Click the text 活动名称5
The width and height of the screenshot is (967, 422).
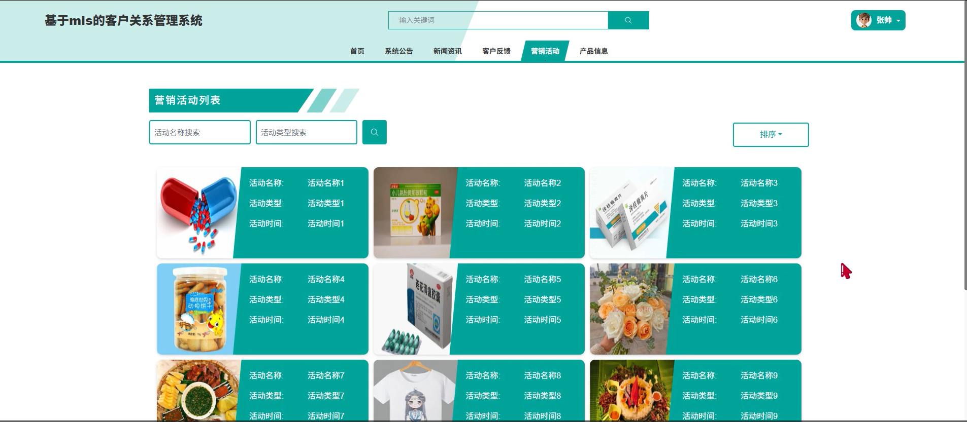click(x=543, y=279)
